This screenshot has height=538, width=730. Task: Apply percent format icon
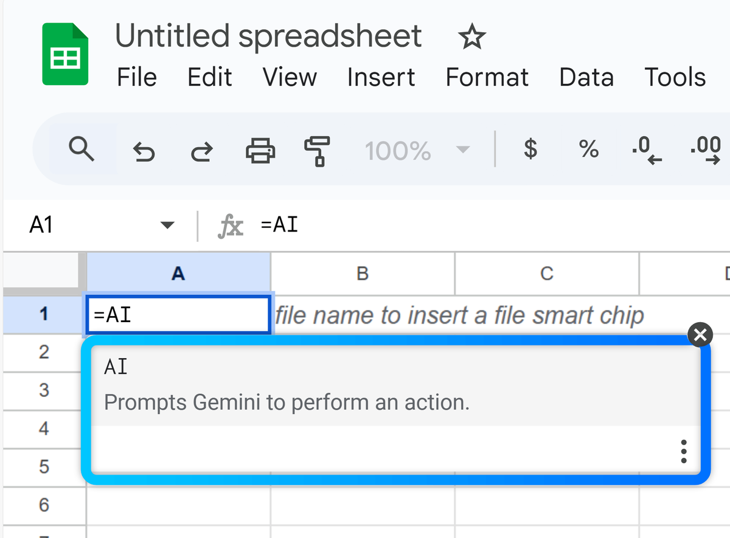[588, 148]
